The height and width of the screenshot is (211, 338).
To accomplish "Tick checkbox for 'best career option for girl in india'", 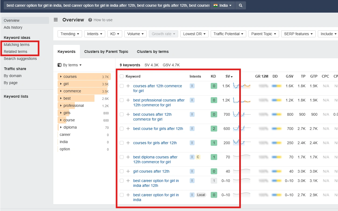I will coord(122,195).
